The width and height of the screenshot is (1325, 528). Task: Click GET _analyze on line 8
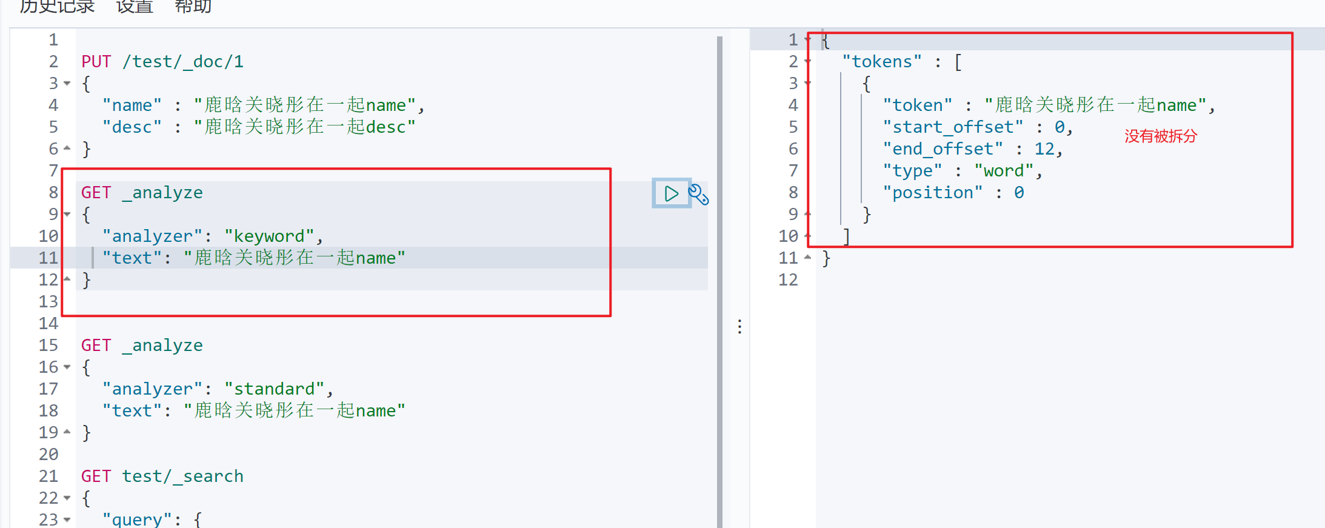tap(142, 192)
